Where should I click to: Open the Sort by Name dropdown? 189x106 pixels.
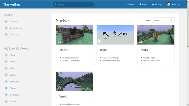(x=160, y=20)
